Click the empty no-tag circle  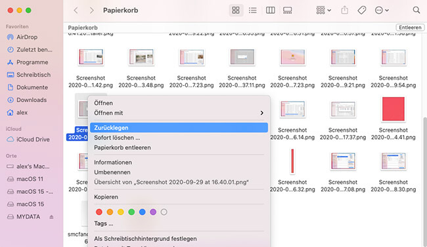(164, 212)
